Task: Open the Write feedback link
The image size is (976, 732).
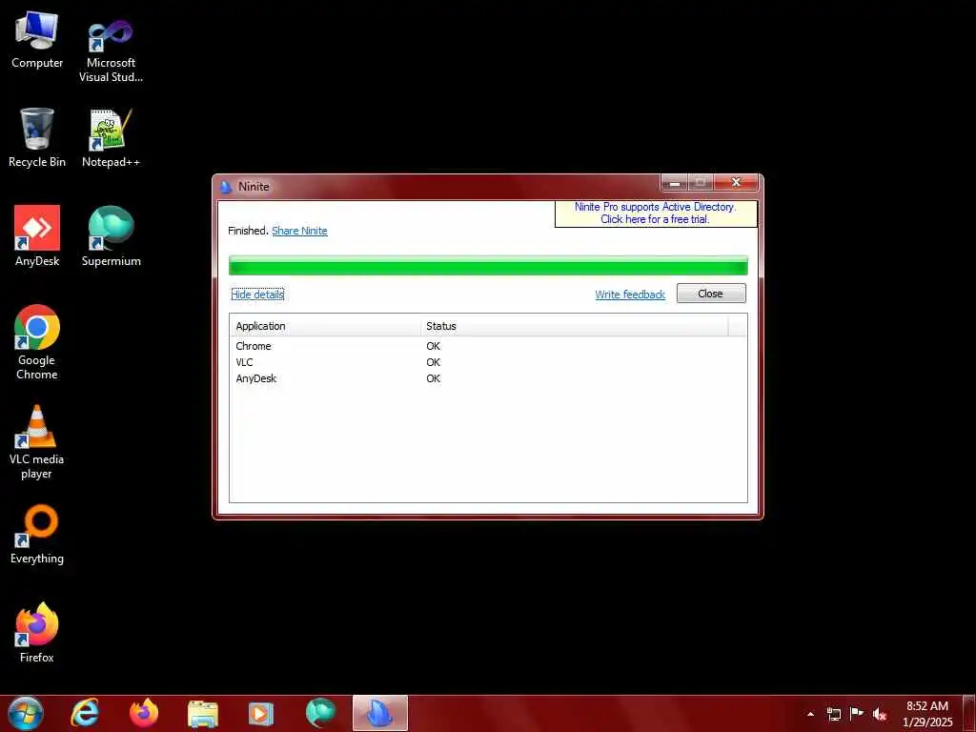Action: (630, 295)
